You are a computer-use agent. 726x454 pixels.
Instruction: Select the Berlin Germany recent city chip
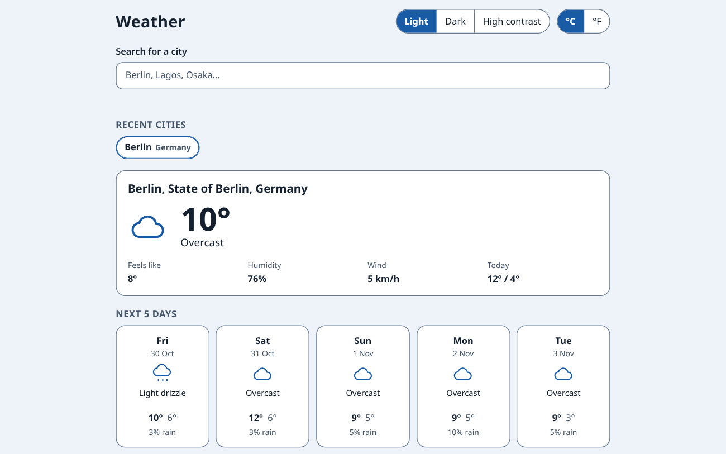(157, 147)
